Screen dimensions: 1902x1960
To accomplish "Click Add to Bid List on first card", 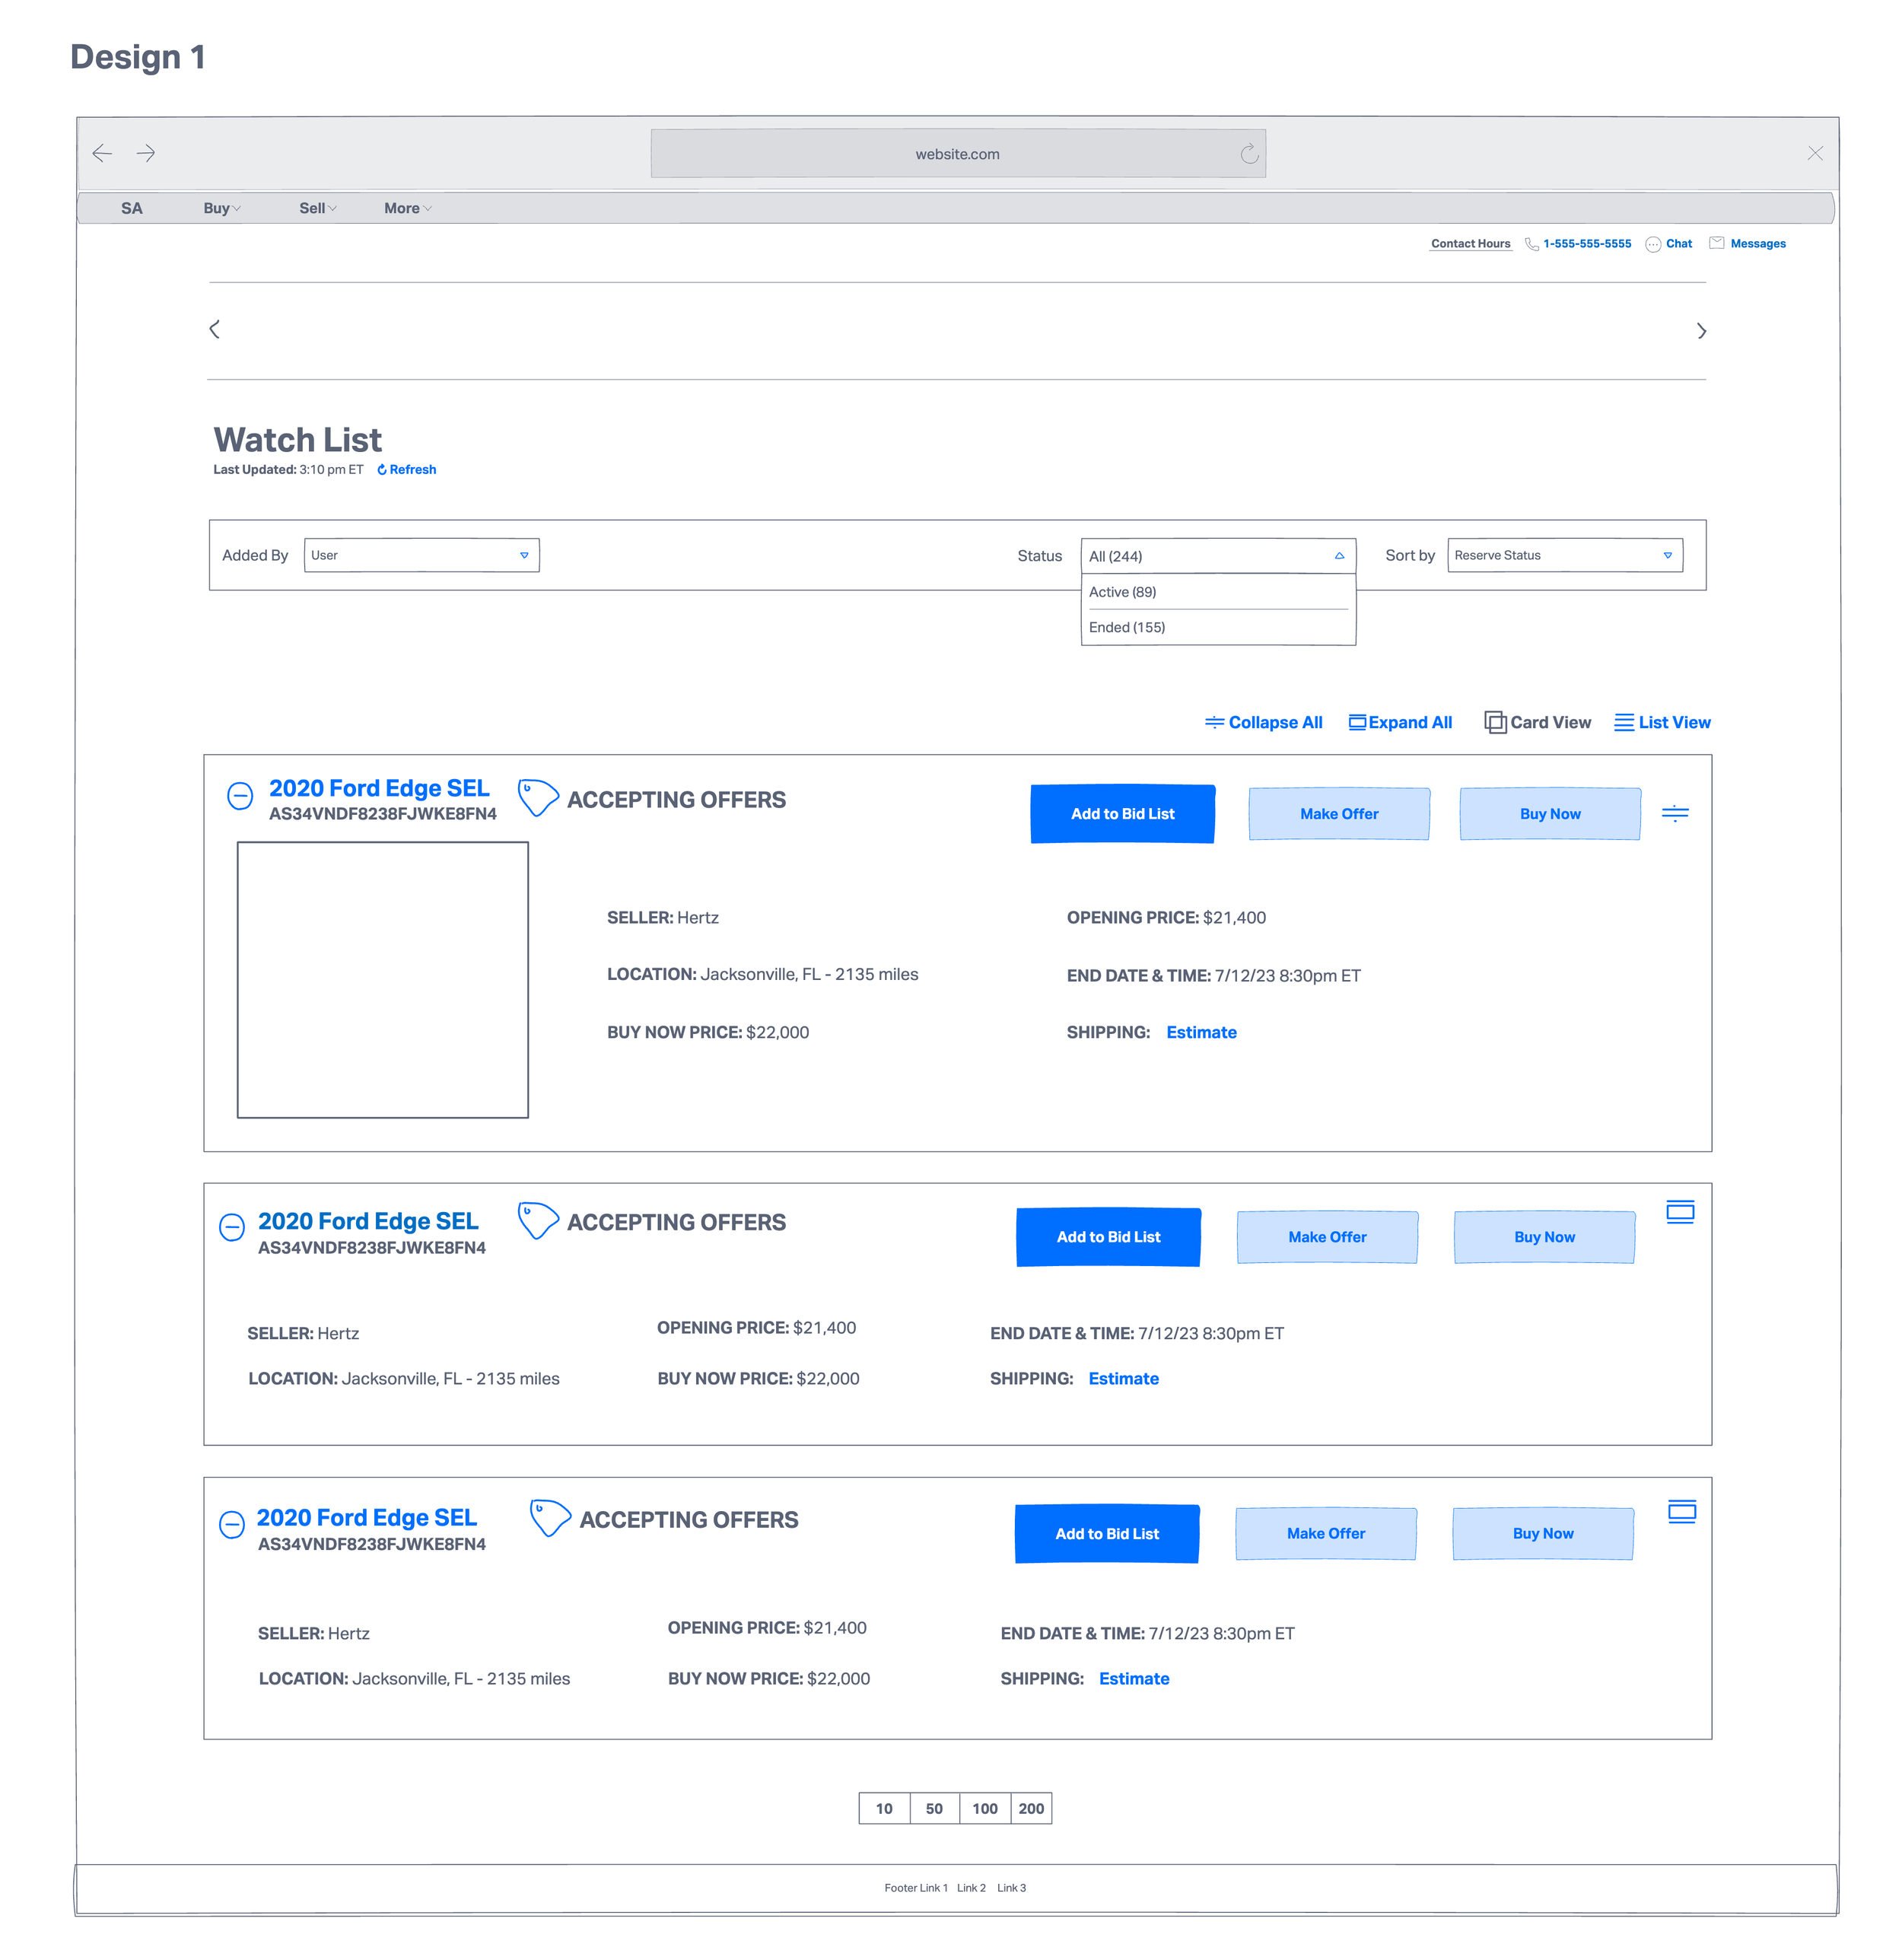I will coord(1122,814).
